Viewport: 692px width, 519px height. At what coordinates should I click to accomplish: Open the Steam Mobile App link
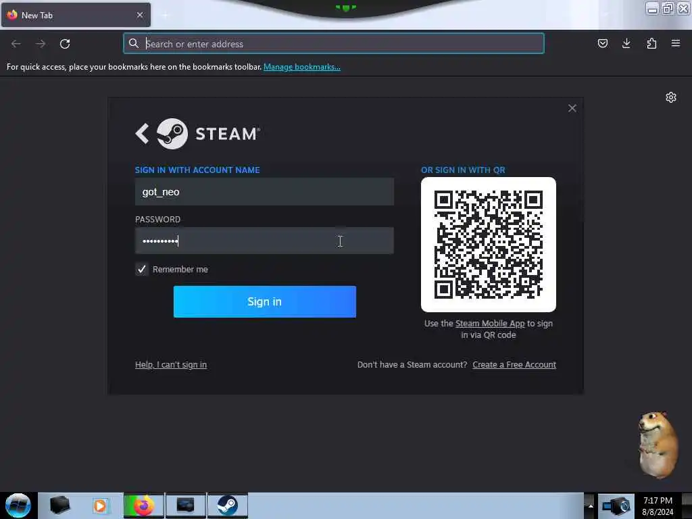click(x=490, y=324)
